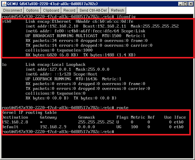Click the Flags column header
195x160 pixels.
[122, 117]
